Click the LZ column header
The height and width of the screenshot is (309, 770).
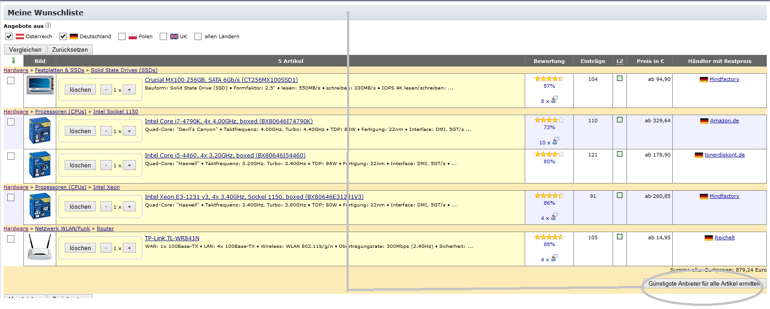click(620, 61)
